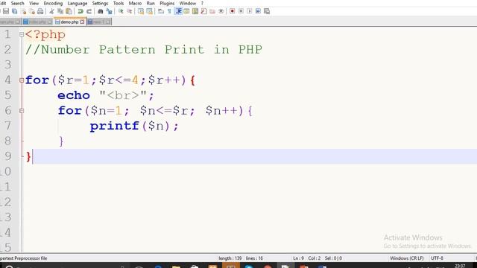Close the demo.php tab with its X
Viewport: 477px width, 268px height.
pos(82,22)
